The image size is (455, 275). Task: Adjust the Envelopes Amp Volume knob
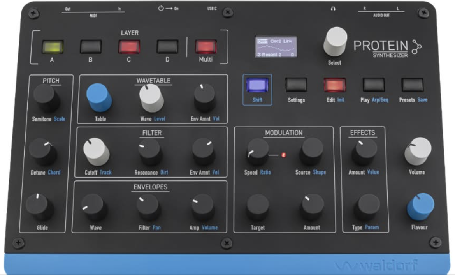coord(203,207)
